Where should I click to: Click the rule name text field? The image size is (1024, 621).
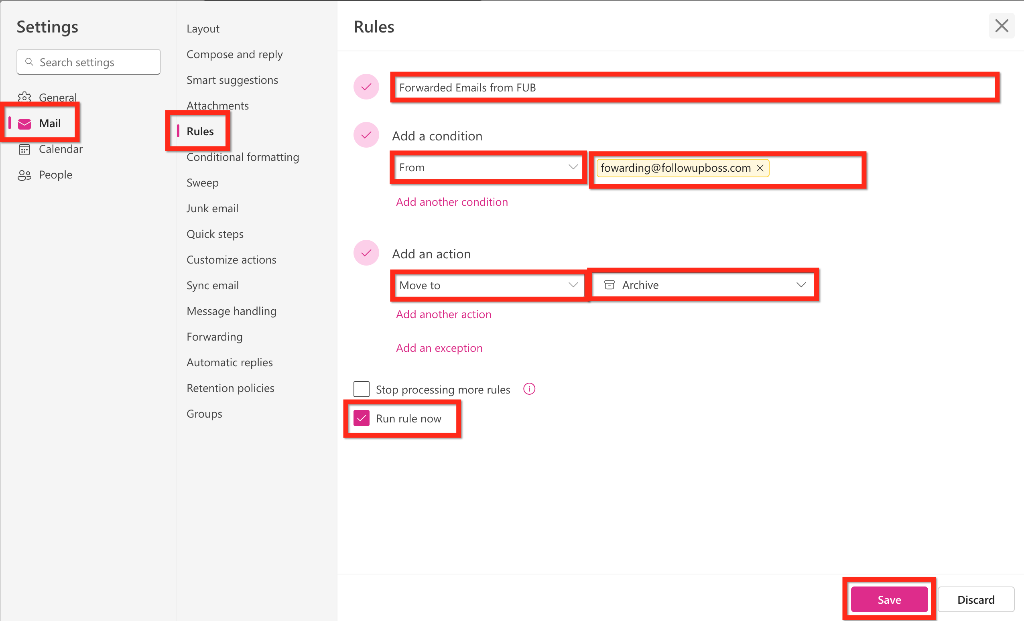click(x=694, y=87)
